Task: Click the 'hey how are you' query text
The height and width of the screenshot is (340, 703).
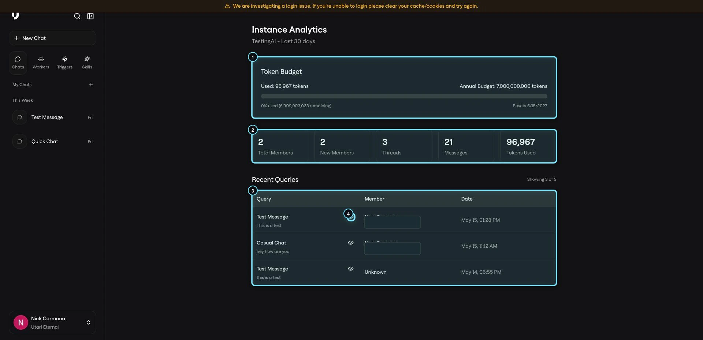Action: click(x=273, y=252)
